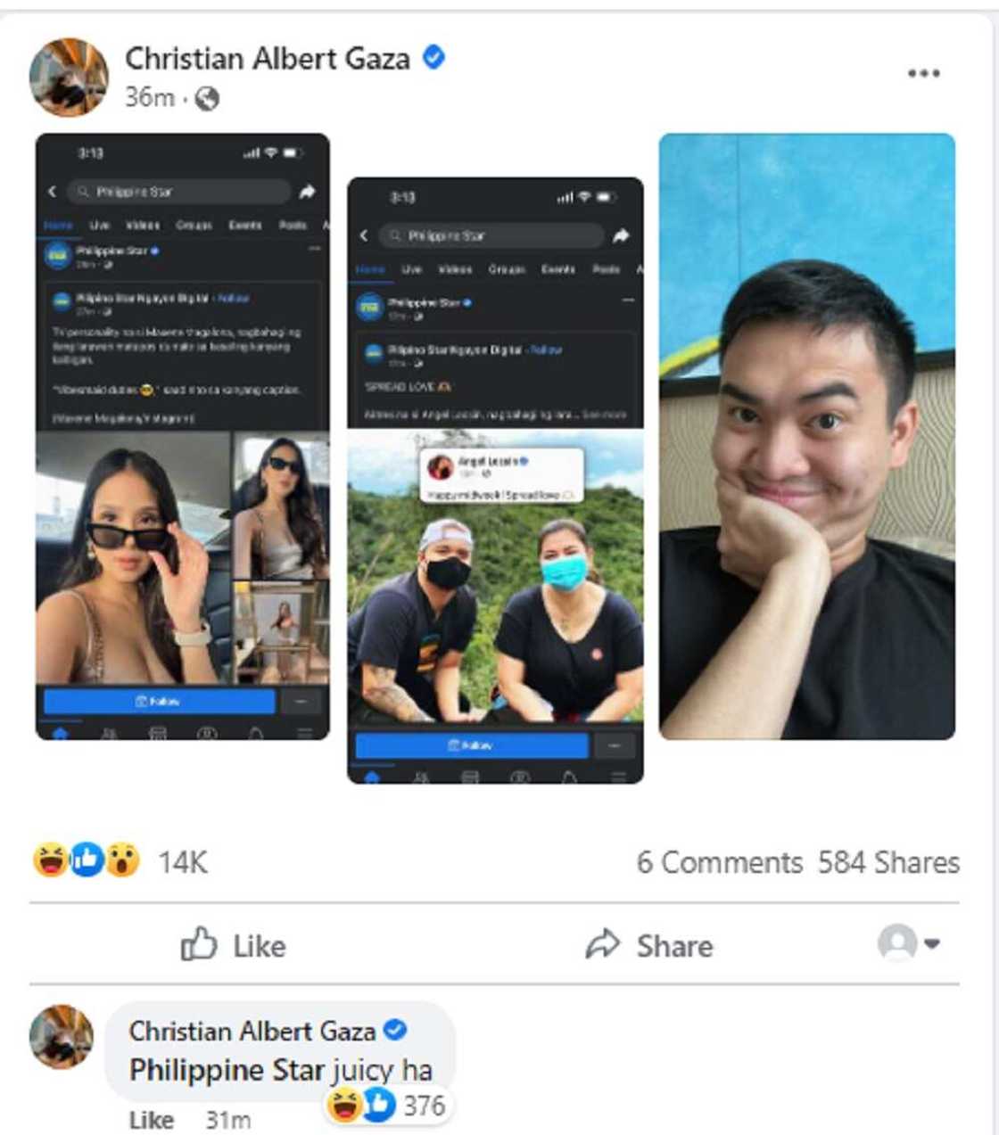Click the public globe privacy icon
The height and width of the screenshot is (1135, 999).
[x=207, y=98]
